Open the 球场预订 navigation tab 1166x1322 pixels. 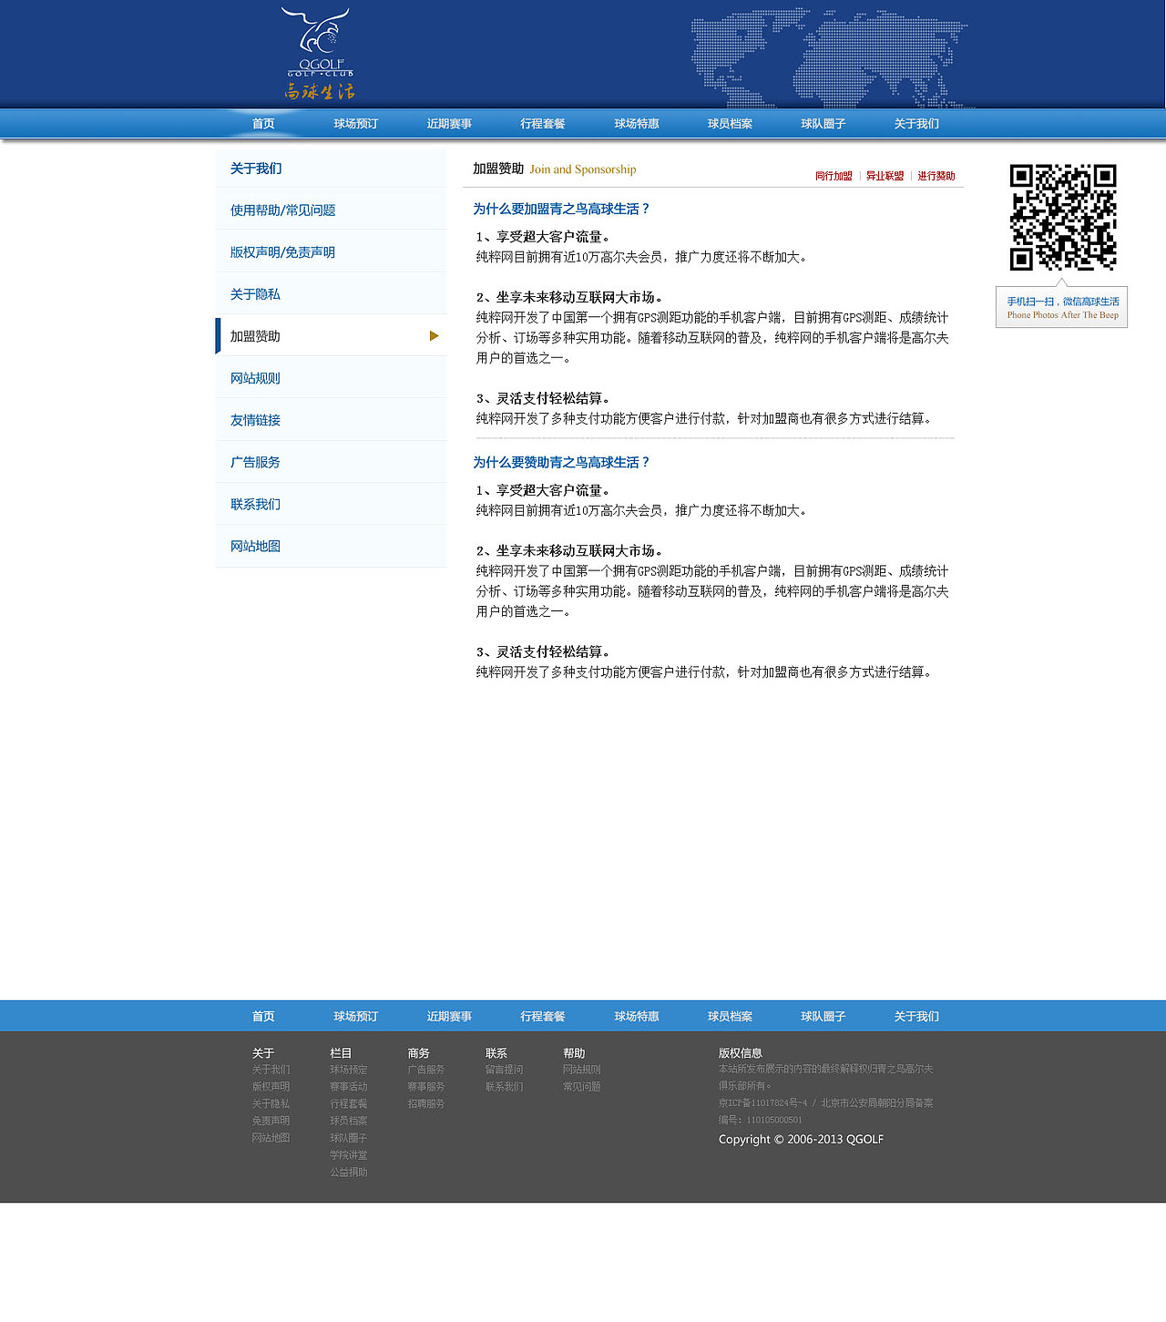coord(355,123)
